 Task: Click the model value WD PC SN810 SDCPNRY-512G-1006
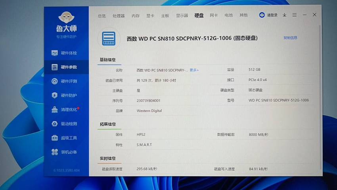(x=279, y=100)
